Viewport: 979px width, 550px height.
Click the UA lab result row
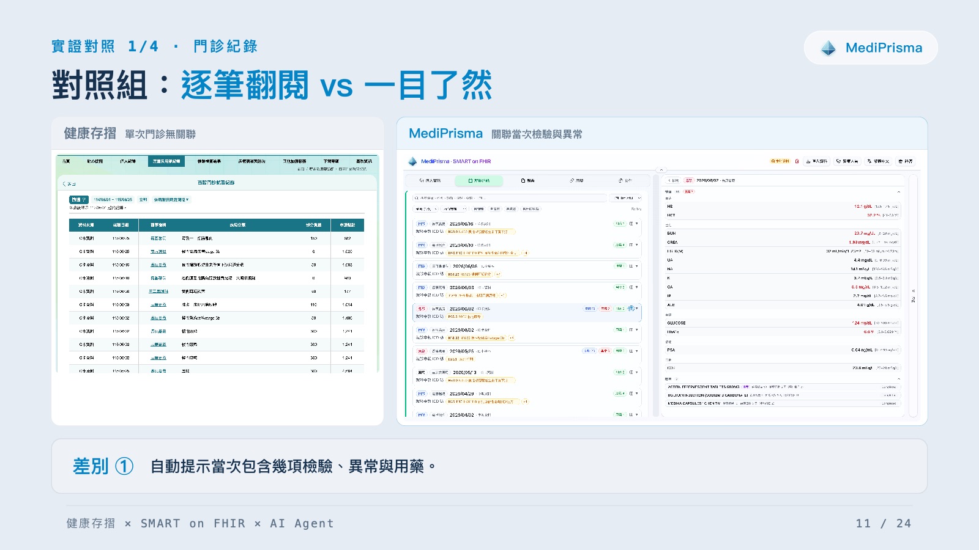783,260
